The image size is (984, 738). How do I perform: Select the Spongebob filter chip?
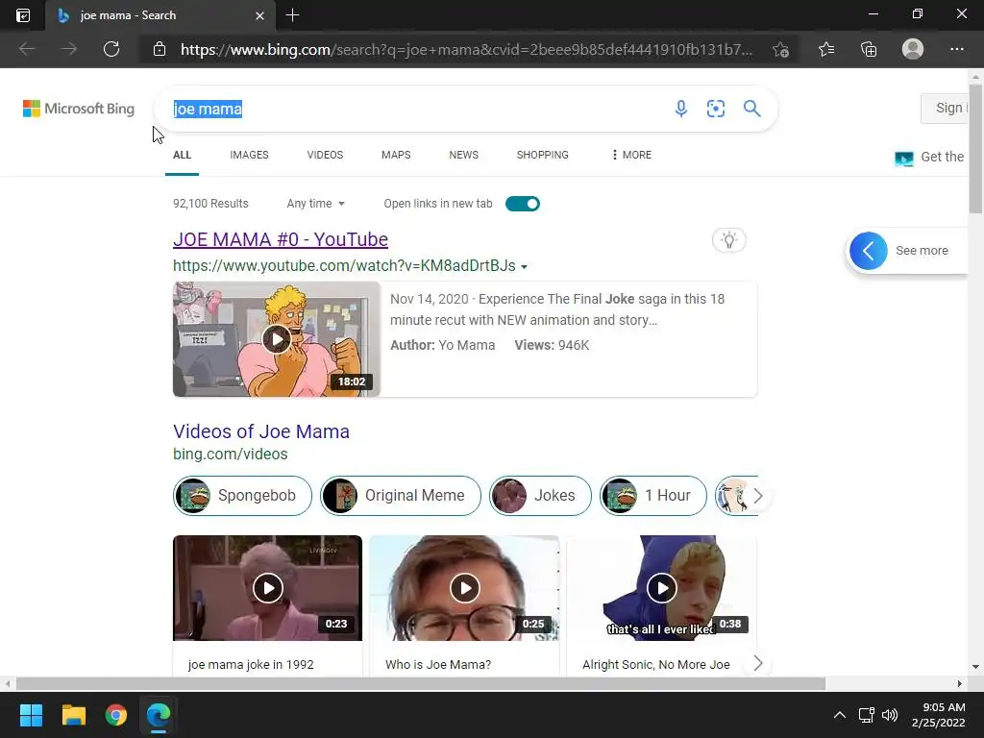pos(243,496)
